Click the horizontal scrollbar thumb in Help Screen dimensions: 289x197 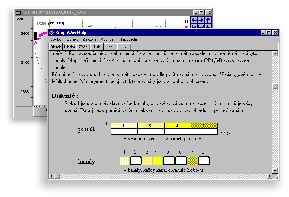[x=57, y=176]
